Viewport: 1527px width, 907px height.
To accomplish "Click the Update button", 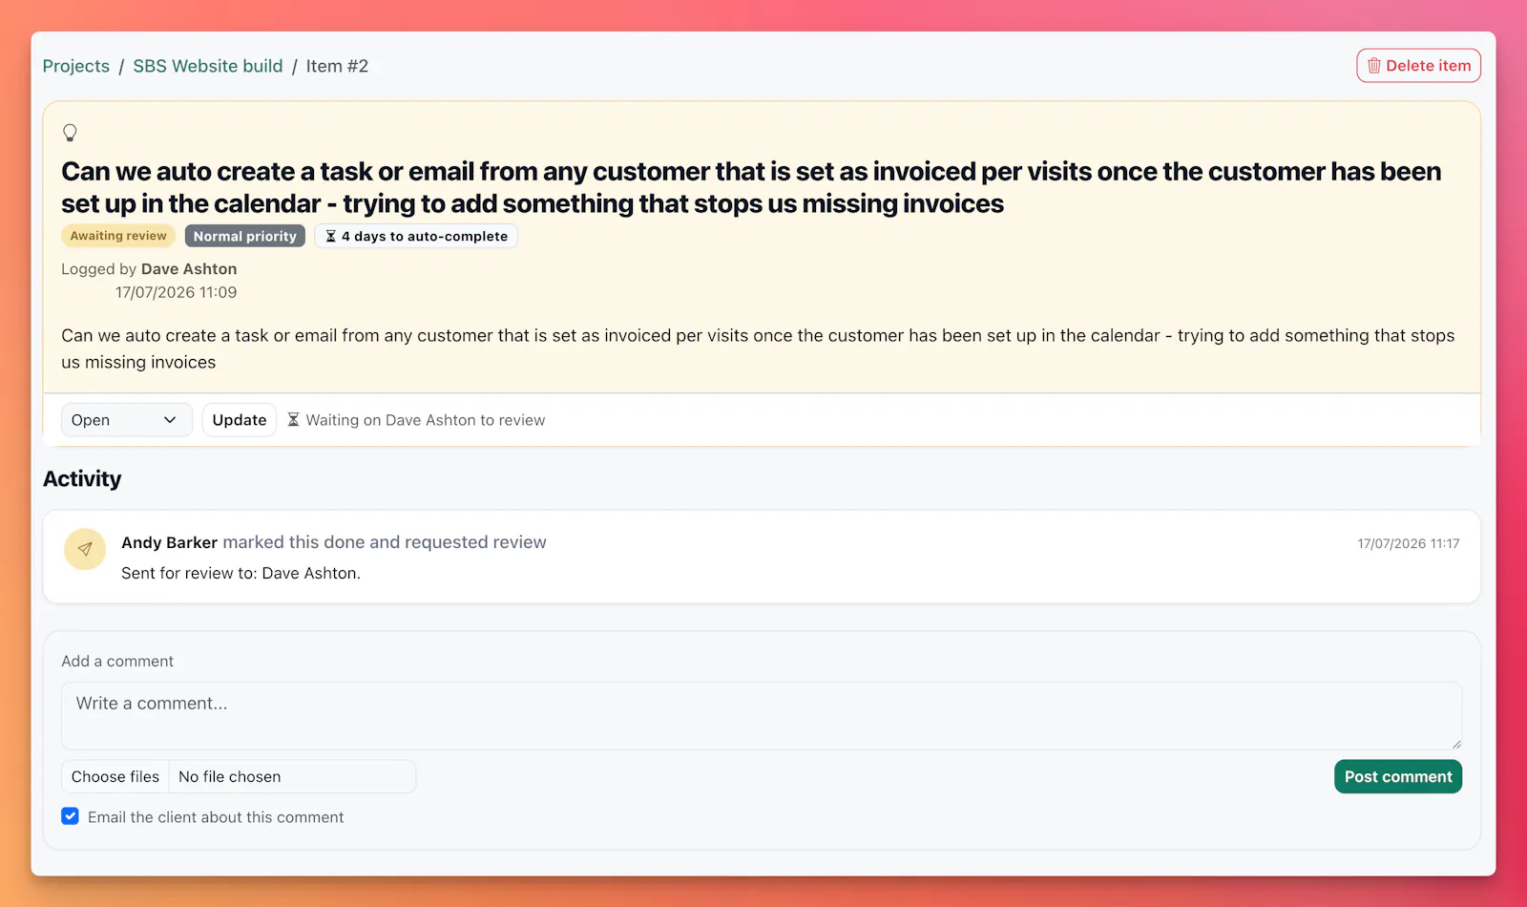I will tap(240, 420).
